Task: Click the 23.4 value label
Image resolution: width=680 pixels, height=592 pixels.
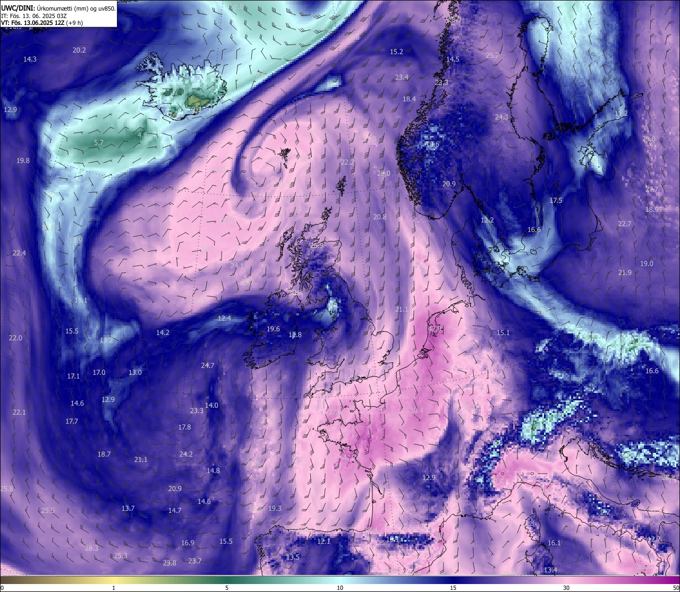Action: point(402,77)
